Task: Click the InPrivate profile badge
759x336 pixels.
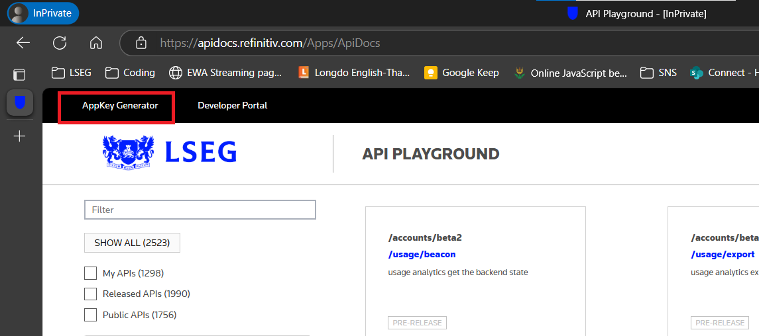Action: (x=42, y=13)
